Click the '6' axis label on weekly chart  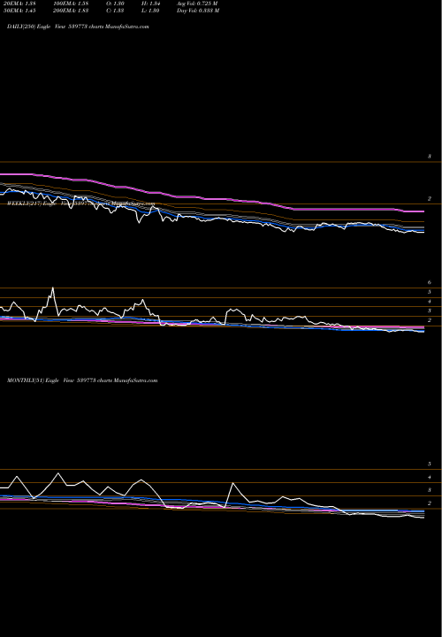(x=430, y=282)
